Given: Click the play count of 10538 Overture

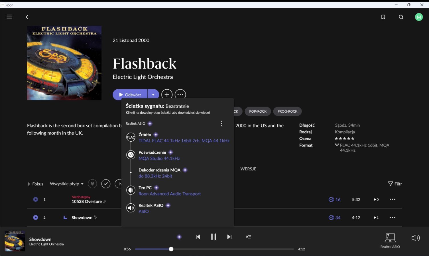Looking at the screenshot, I should pyautogui.click(x=376, y=199).
